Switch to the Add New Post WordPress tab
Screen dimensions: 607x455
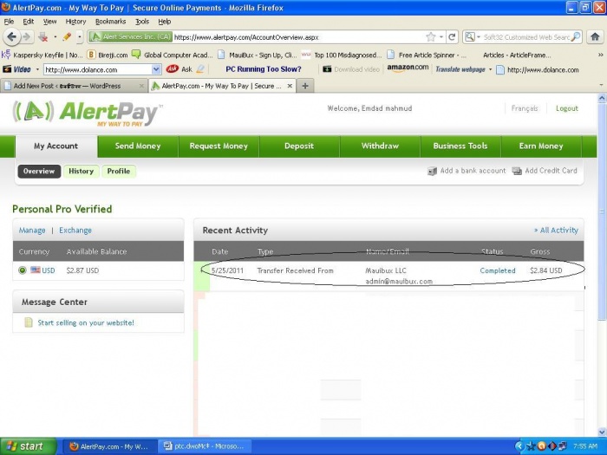74,86
